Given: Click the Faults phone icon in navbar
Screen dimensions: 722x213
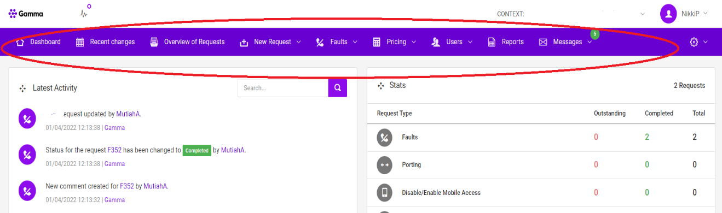Looking at the screenshot, I should 320,42.
